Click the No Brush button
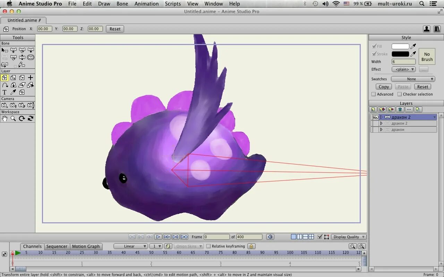 pyautogui.click(x=427, y=57)
